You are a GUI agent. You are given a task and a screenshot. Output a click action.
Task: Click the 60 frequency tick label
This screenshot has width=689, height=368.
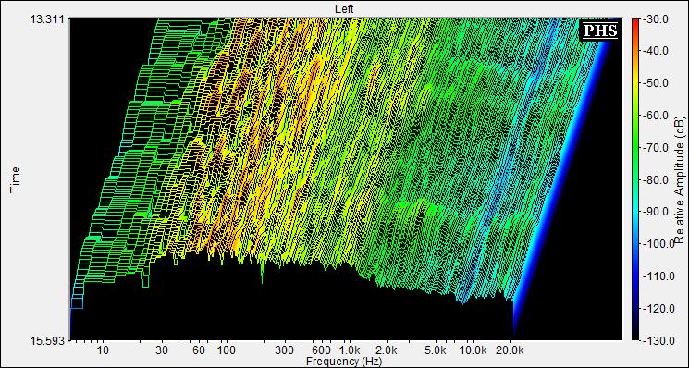coord(199,350)
